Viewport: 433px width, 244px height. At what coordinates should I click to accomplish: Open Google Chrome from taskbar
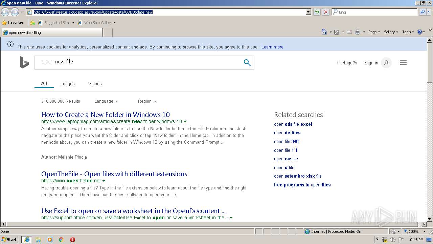61,240
